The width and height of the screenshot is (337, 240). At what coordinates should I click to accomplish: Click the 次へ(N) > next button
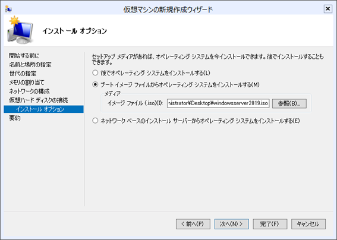231,224
